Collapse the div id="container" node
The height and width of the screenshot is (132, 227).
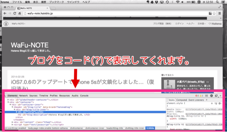click(8, 102)
